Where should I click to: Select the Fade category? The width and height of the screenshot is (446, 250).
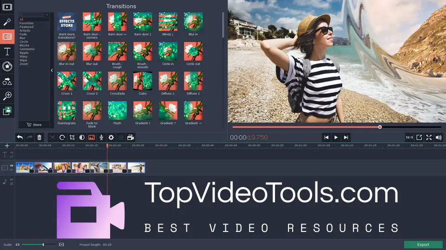click(x=23, y=34)
